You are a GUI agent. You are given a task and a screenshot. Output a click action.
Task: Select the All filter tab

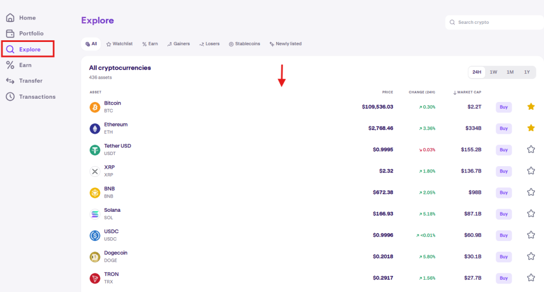pos(91,44)
